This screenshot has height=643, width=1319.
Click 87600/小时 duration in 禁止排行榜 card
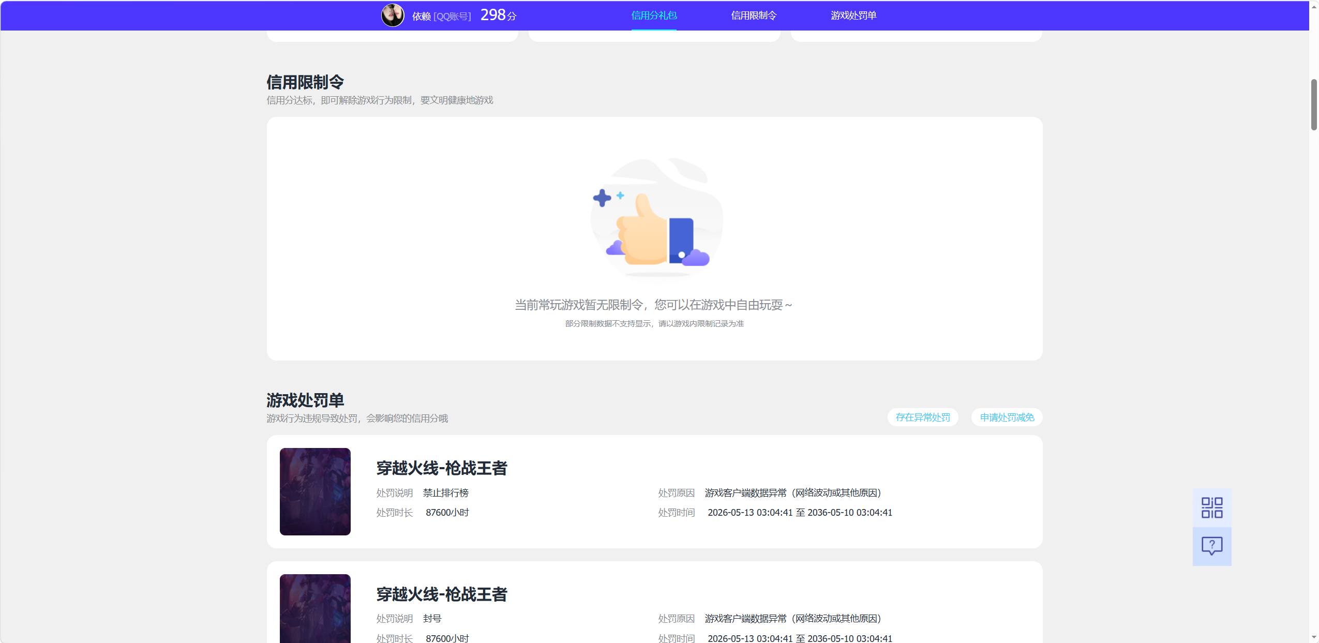click(447, 513)
